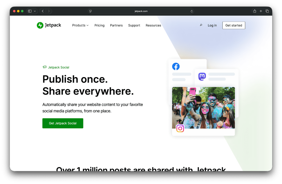The image size is (282, 184).
Task: Click the jetpack.com address bar
Action: [141, 11]
